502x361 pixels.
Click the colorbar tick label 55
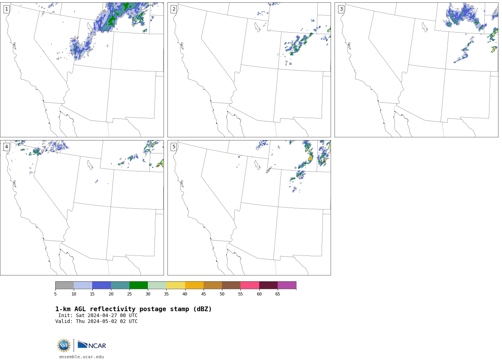[240, 294]
